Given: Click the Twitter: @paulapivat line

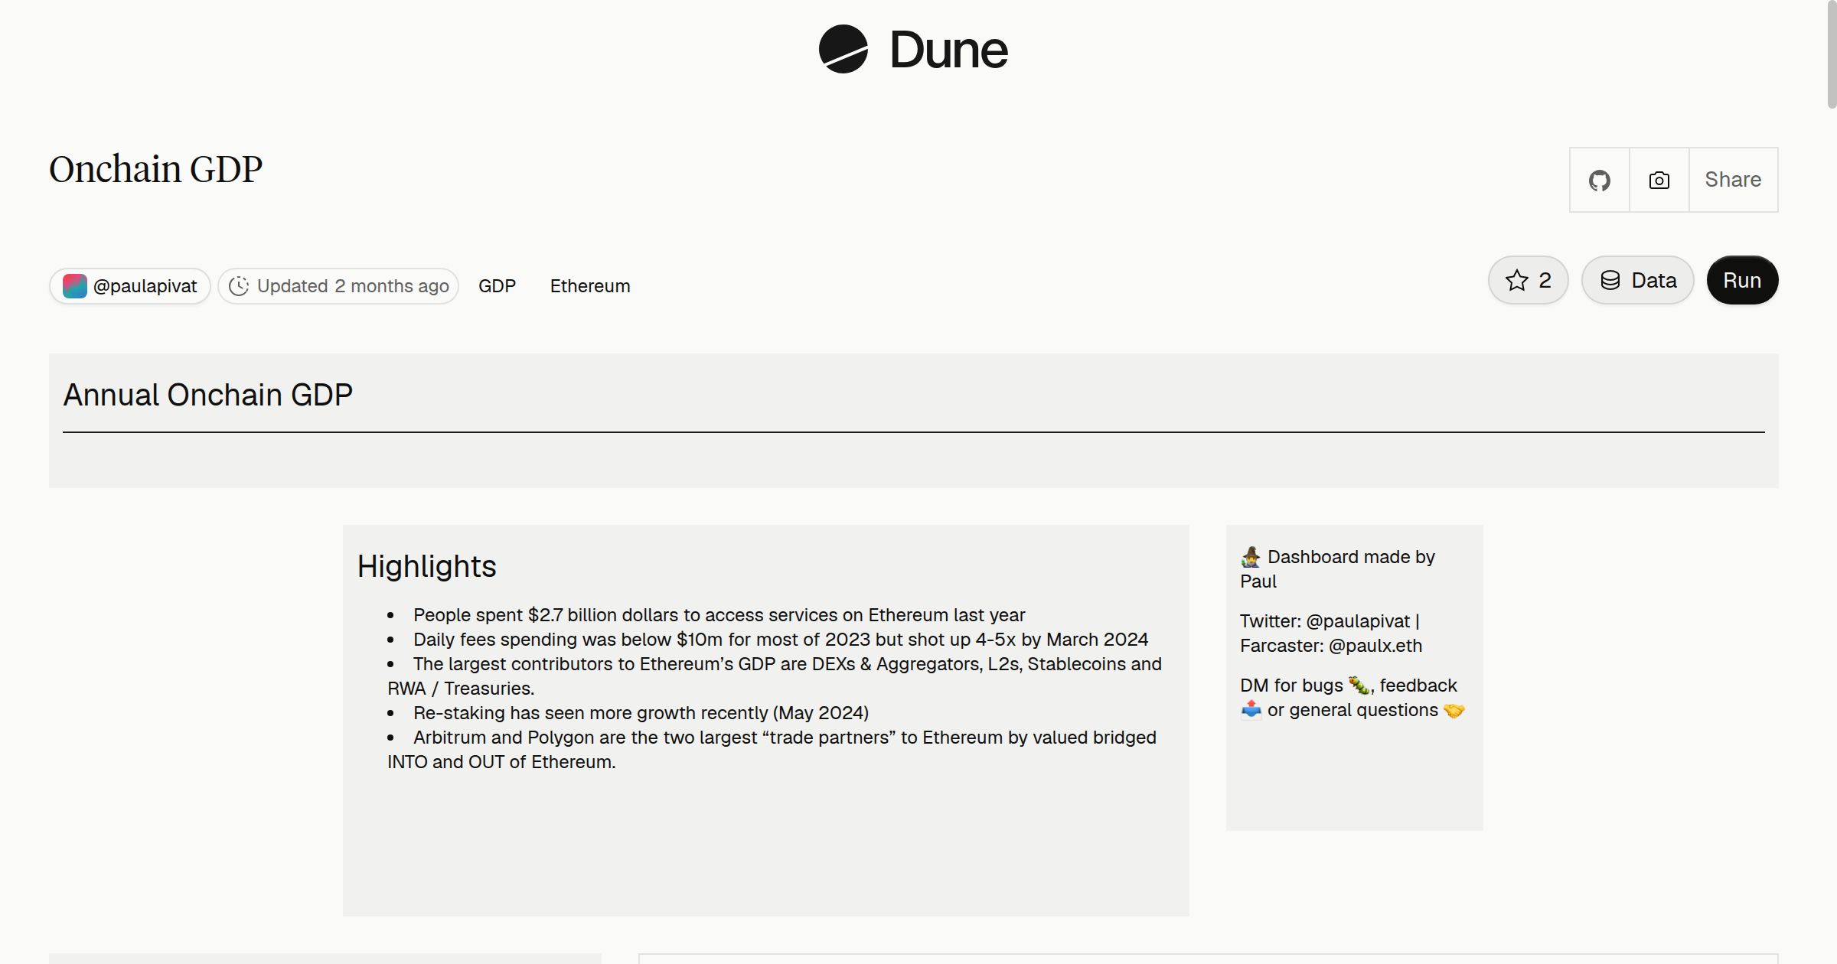Looking at the screenshot, I should (1330, 621).
